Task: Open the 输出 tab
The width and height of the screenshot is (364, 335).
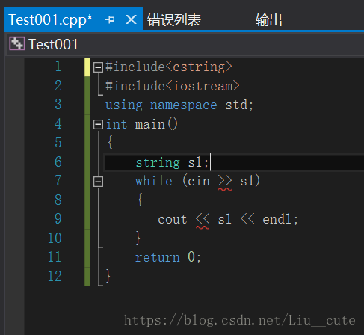Action: tap(268, 20)
